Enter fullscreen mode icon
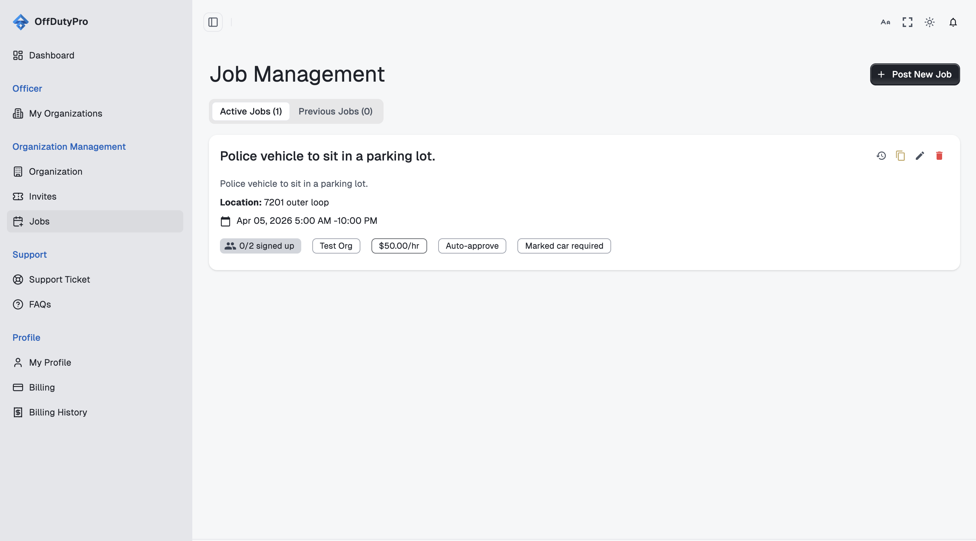Image resolution: width=976 pixels, height=541 pixels. pos(907,22)
